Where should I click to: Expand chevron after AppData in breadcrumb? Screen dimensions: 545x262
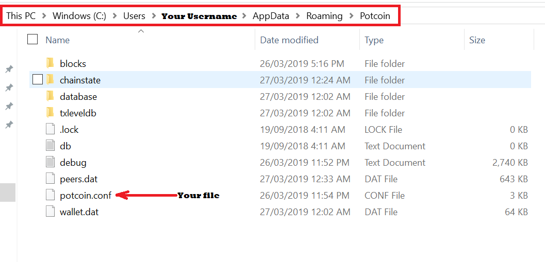click(x=298, y=16)
